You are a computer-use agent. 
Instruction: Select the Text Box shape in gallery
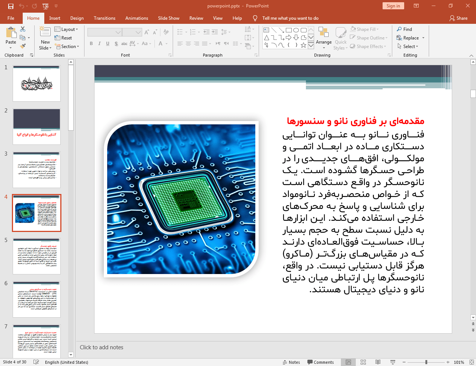[x=266, y=30]
